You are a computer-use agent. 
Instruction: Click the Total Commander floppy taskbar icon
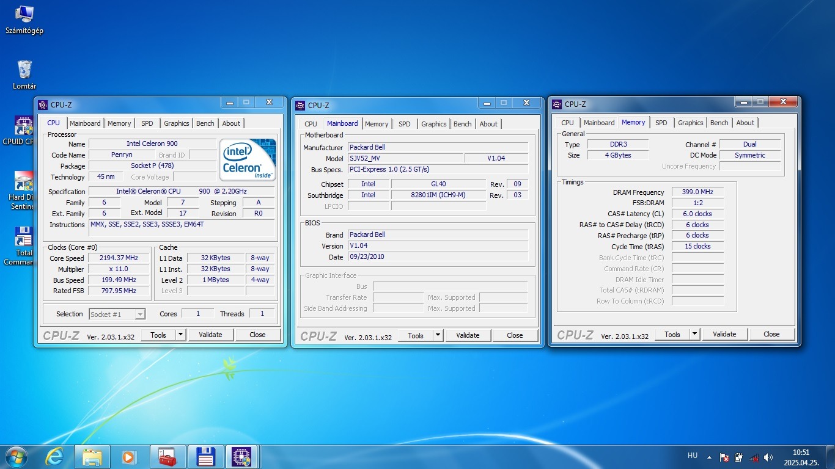coord(205,457)
